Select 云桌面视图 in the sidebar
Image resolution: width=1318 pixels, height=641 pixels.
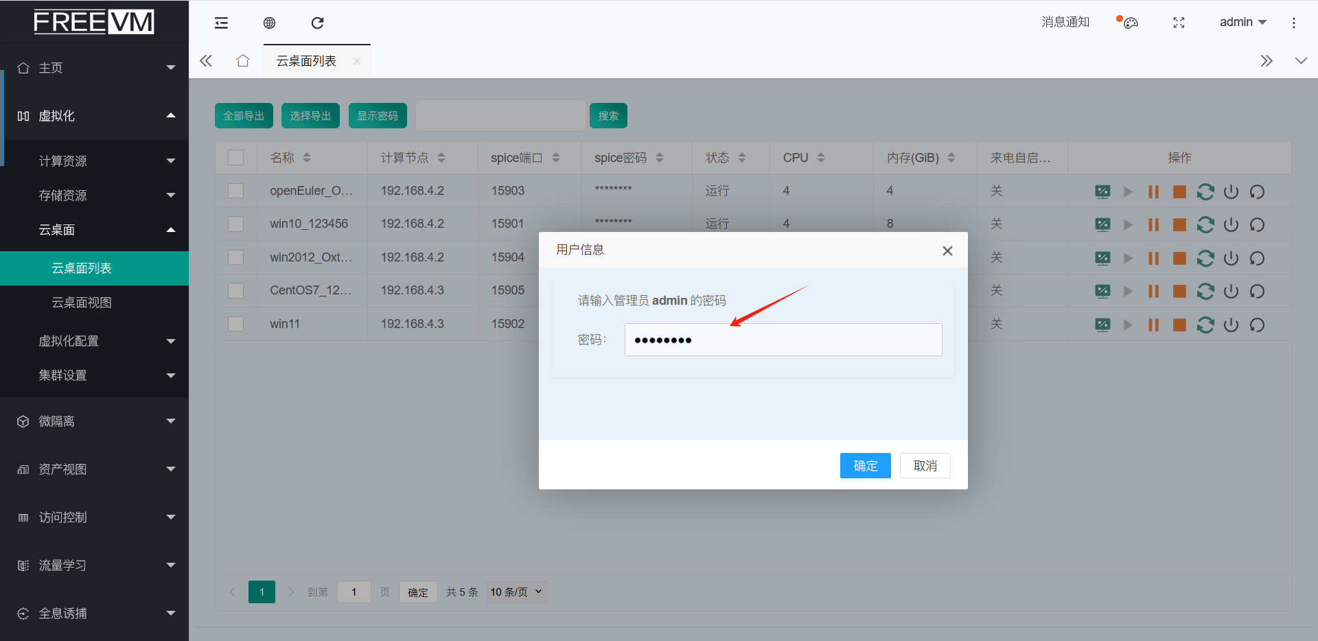pyautogui.click(x=82, y=303)
